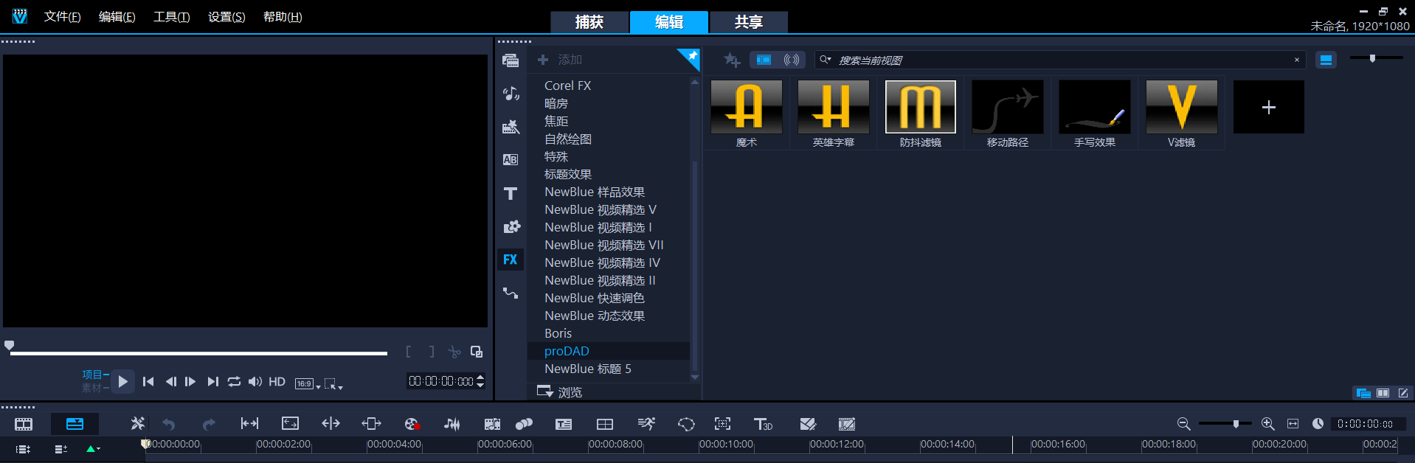This screenshot has width=1415, height=463.
Task: Open the Sound Mixer waveform icon
Action: tap(452, 424)
